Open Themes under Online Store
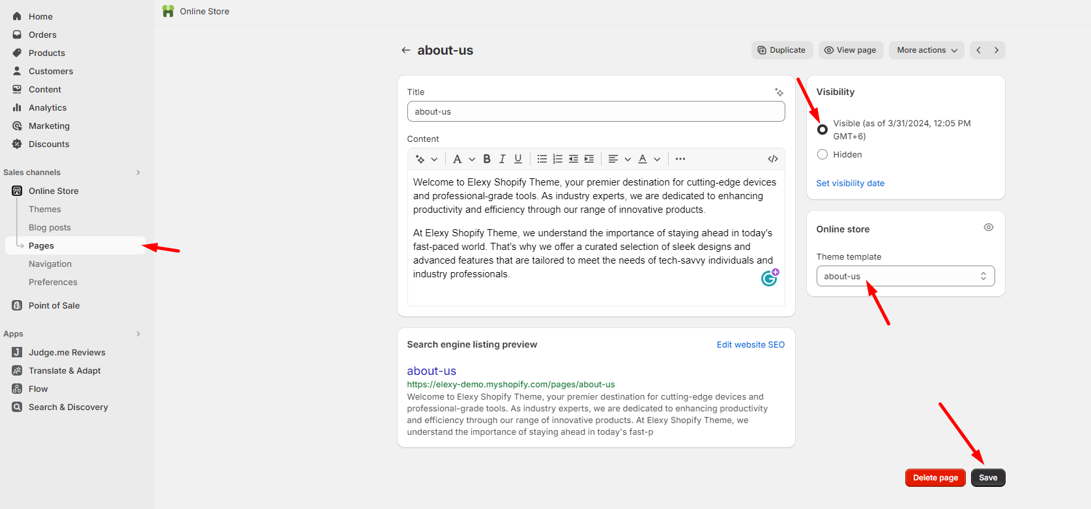This screenshot has height=509, width=1091. coord(44,209)
